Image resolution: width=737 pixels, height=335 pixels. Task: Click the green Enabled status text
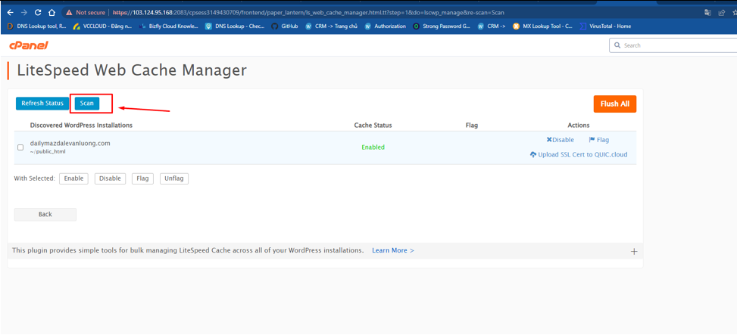pos(373,147)
